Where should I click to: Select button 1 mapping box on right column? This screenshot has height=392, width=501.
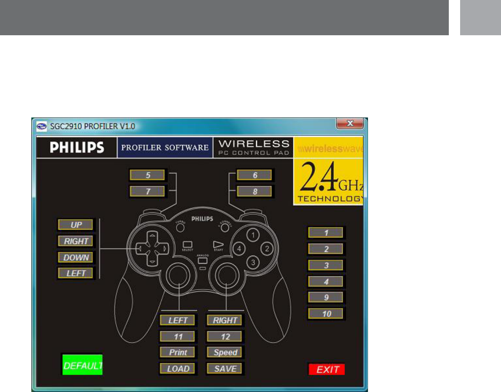pyautogui.click(x=326, y=233)
